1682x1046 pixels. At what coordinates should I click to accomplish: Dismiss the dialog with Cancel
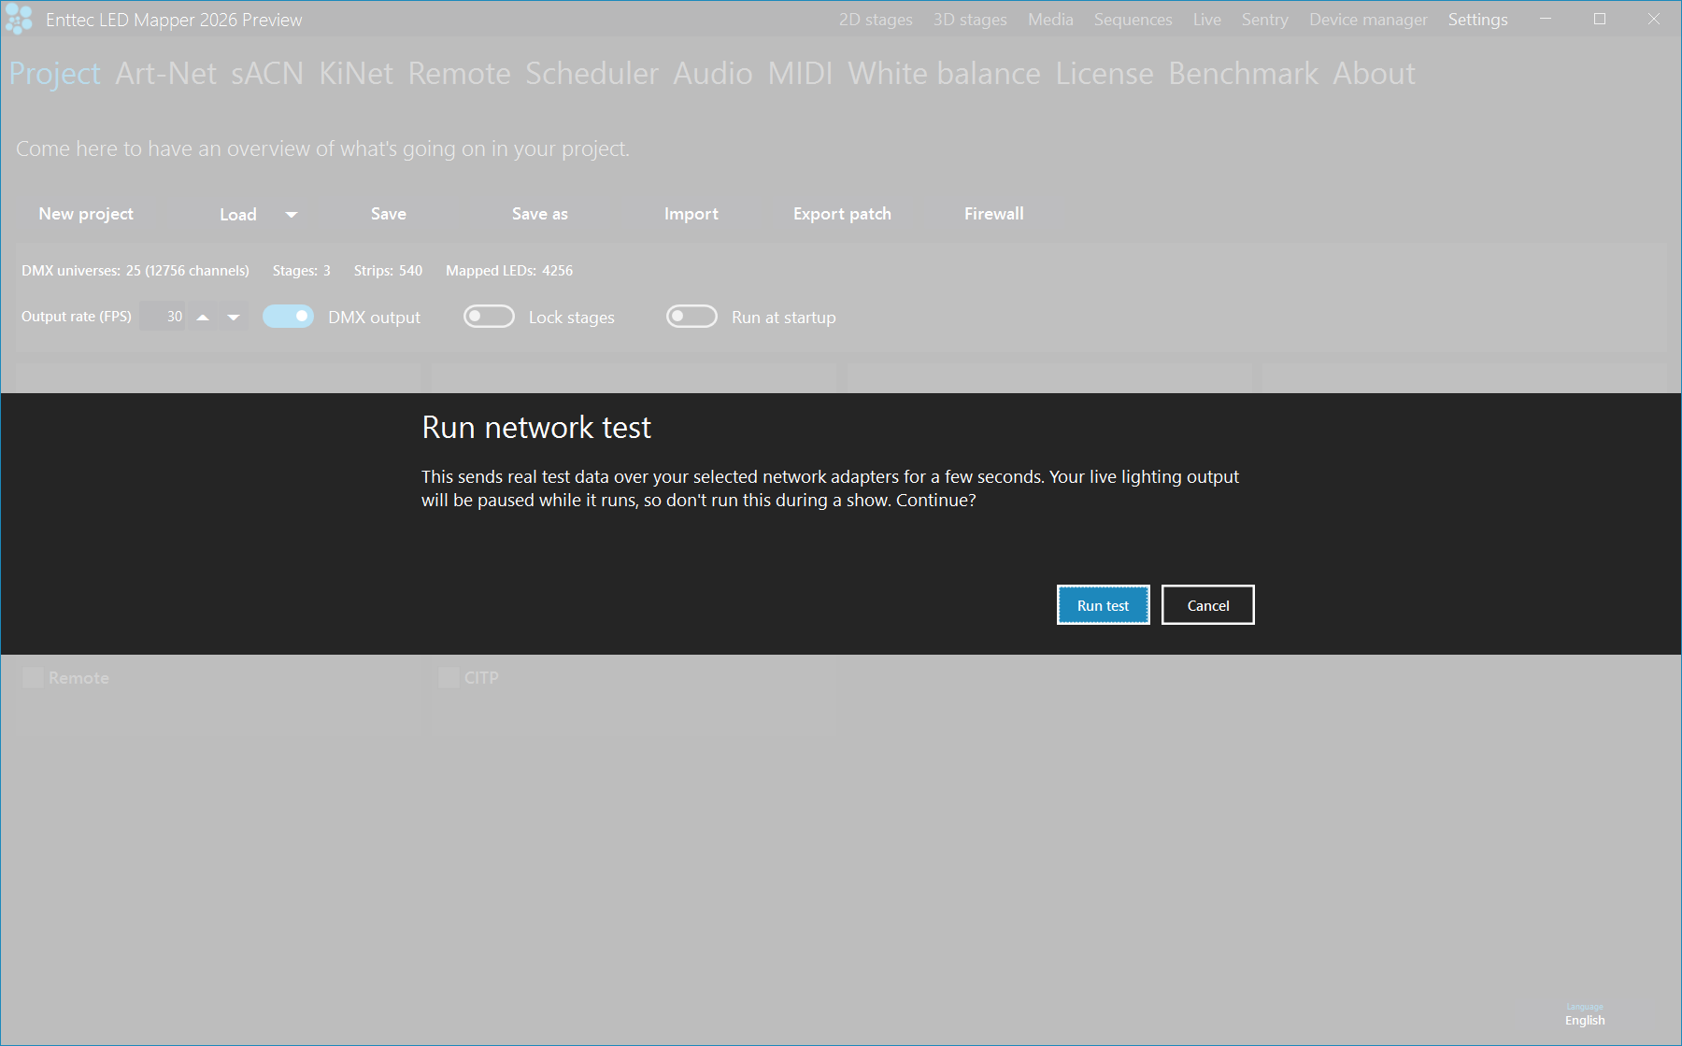point(1207,605)
